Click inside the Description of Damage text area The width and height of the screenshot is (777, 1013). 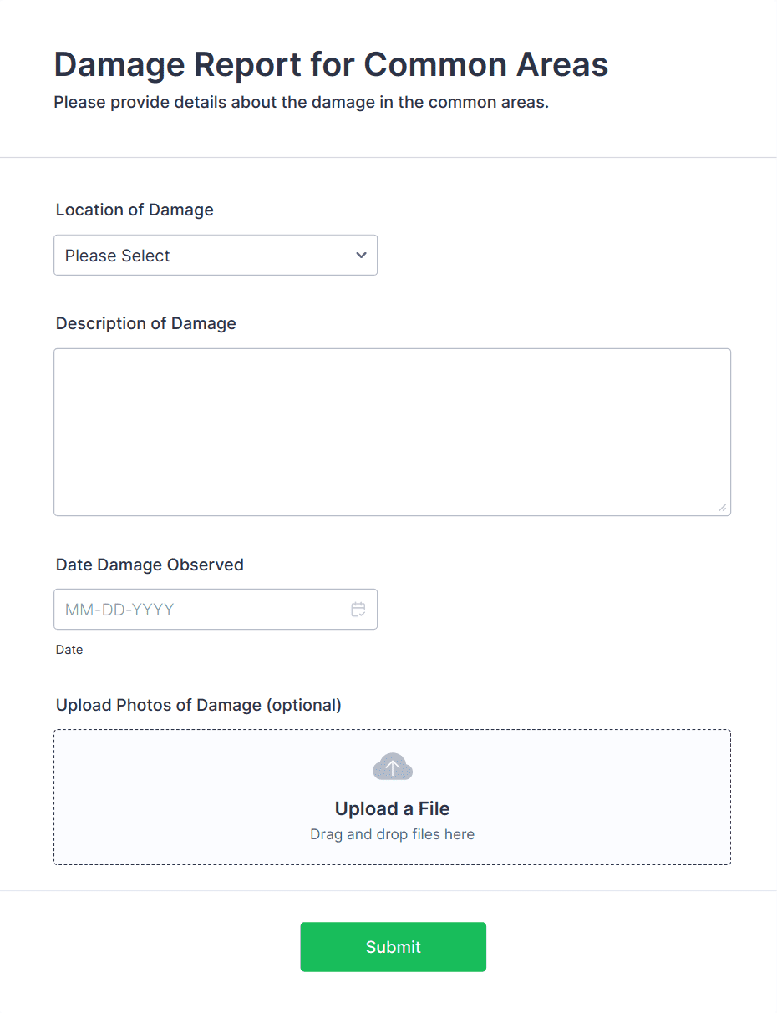pos(392,431)
